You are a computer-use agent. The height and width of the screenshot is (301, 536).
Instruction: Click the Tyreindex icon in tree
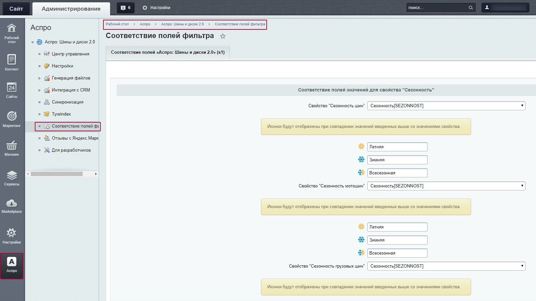tap(47, 114)
